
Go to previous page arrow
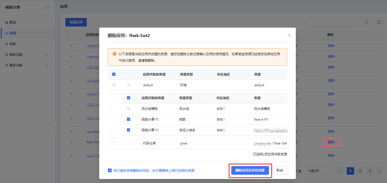[x=340, y=171]
